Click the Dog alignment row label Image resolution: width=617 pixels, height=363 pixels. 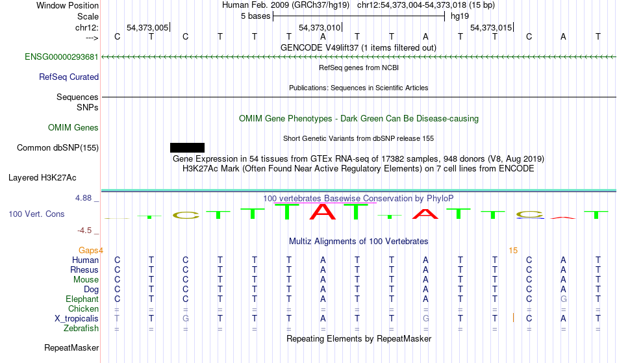click(x=92, y=290)
